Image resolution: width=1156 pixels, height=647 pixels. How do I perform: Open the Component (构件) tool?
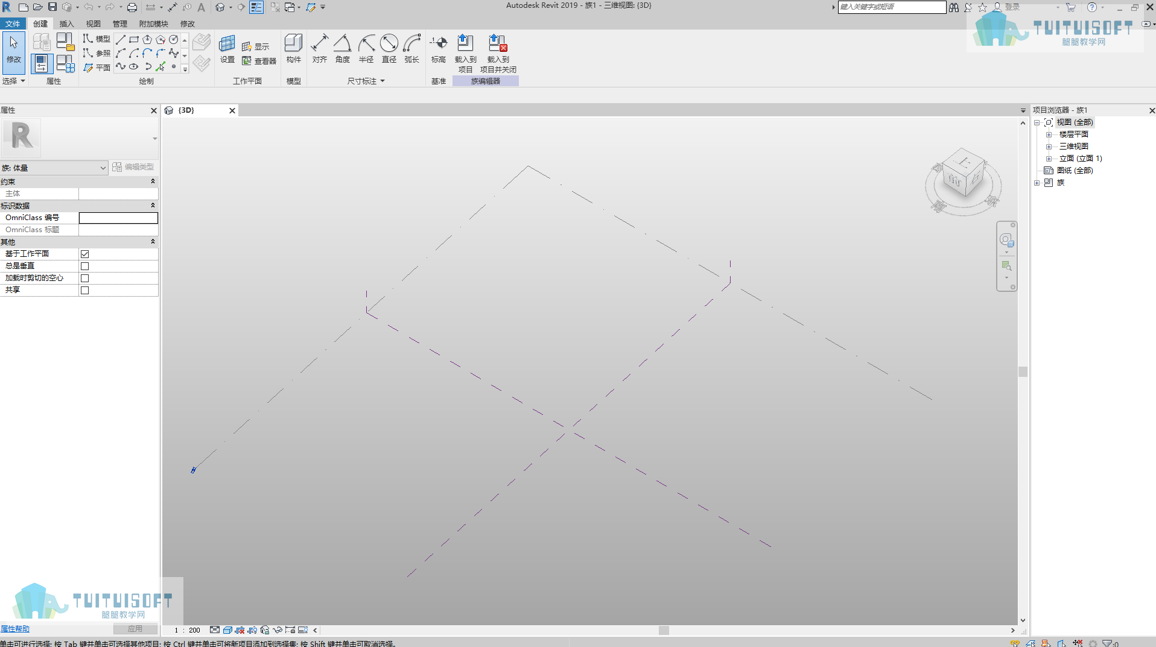point(293,49)
